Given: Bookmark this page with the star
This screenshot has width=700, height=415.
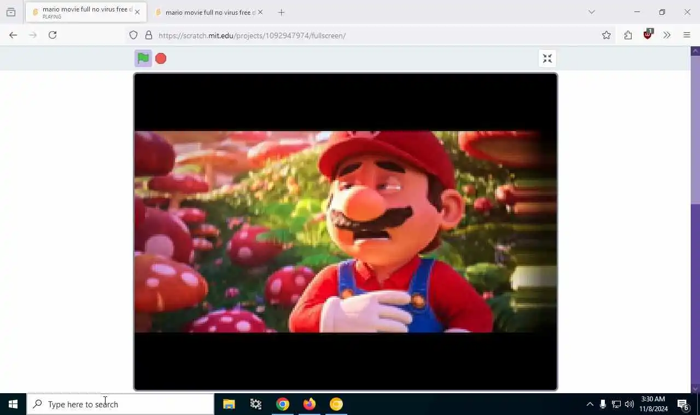Looking at the screenshot, I should [606, 35].
